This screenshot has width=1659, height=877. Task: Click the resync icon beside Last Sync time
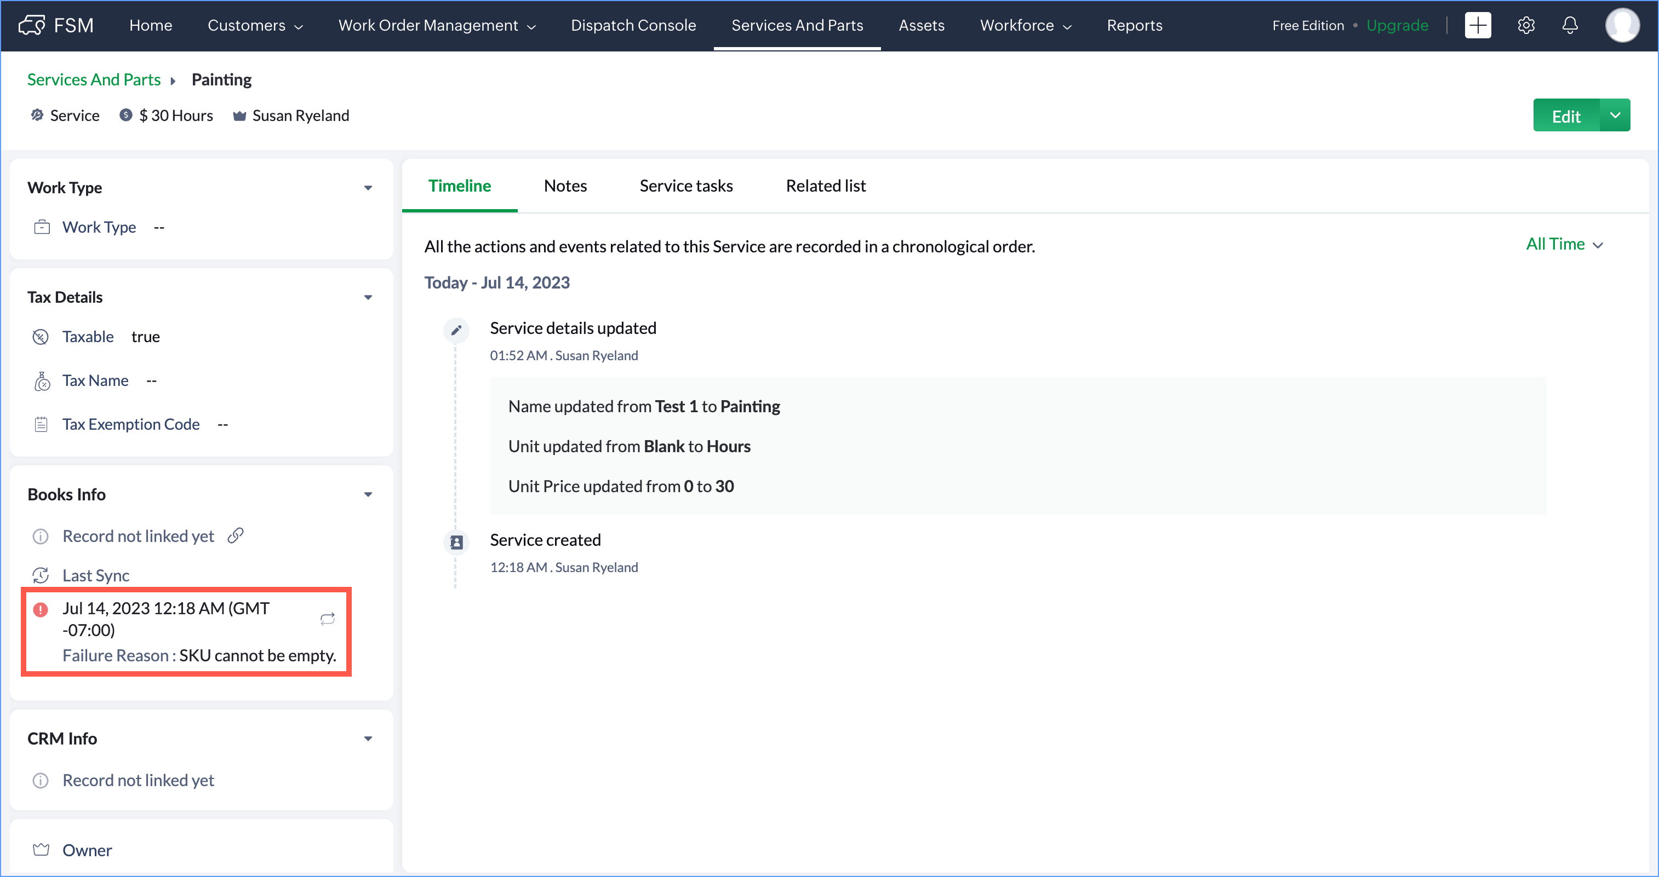pos(327,619)
